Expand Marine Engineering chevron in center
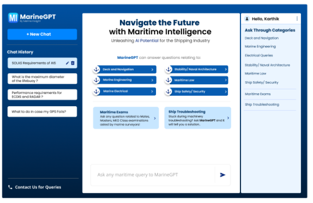 tap(152, 80)
